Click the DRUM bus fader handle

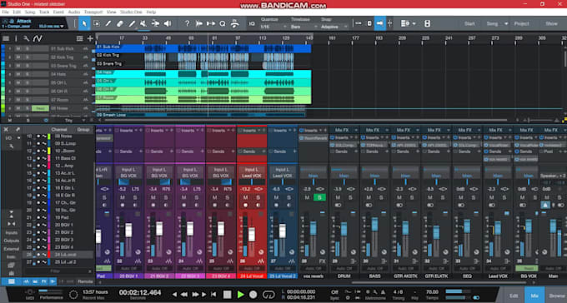pyautogui.click(x=344, y=229)
